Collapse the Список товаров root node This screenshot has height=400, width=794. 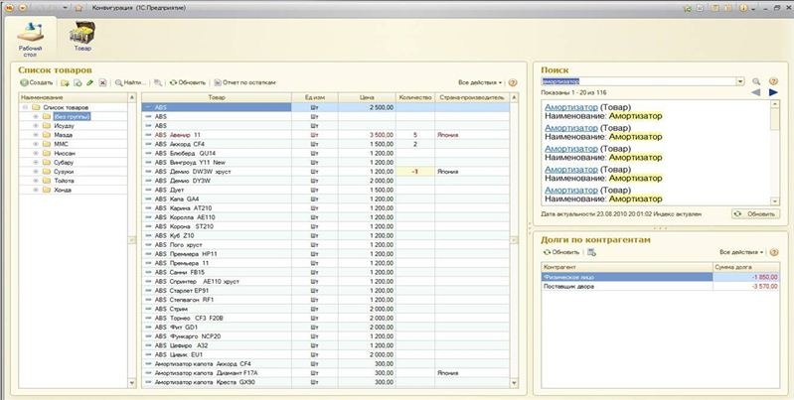23,107
